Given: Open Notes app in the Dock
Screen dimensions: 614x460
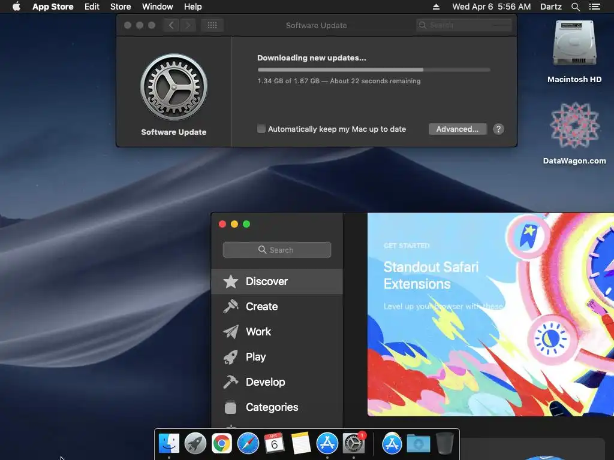Looking at the screenshot, I should pyautogui.click(x=301, y=444).
